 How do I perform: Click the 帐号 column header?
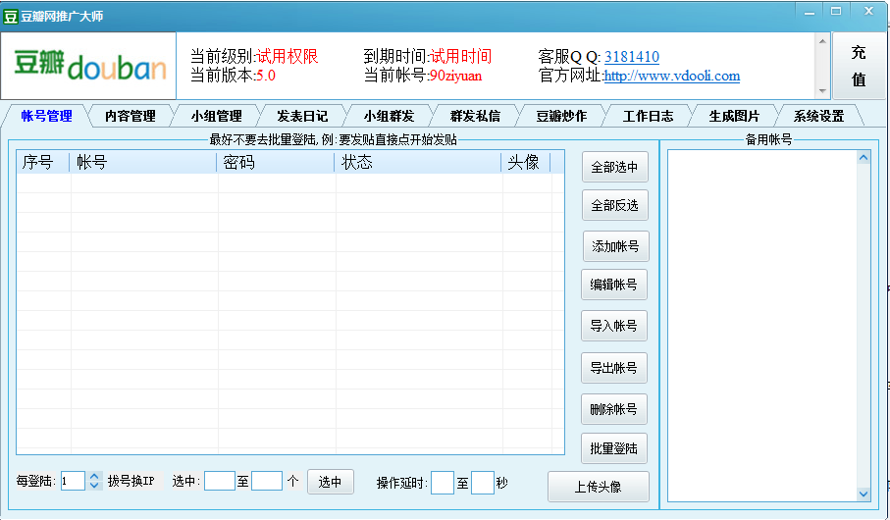pos(143,162)
